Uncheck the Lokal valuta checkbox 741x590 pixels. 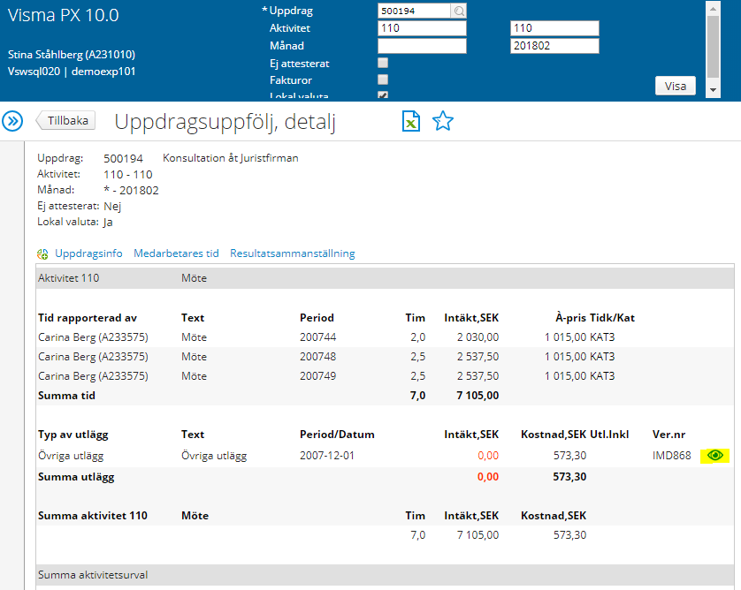pos(383,95)
